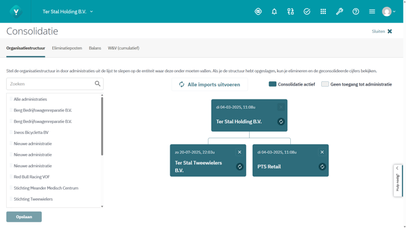This screenshot has height=228, width=406.
Task: Select Alle administraties in list
Action: 30,99
